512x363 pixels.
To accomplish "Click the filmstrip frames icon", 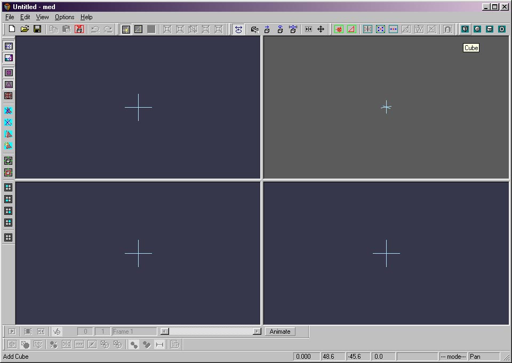I will [x=28, y=332].
